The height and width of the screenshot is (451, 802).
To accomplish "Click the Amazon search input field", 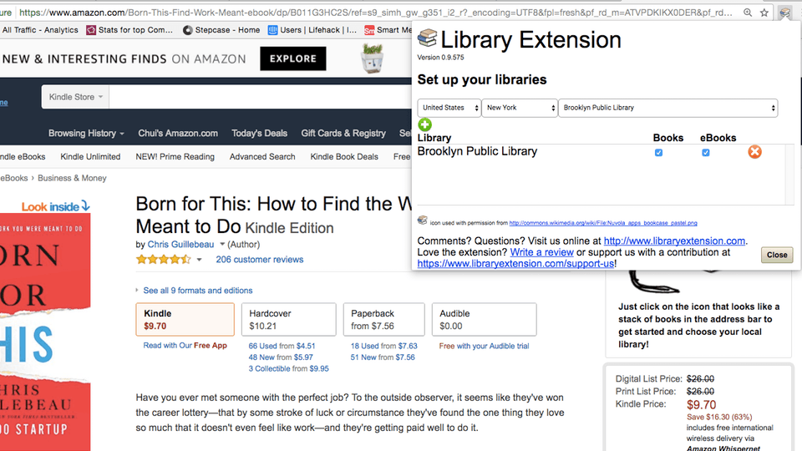I will (260, 97).
